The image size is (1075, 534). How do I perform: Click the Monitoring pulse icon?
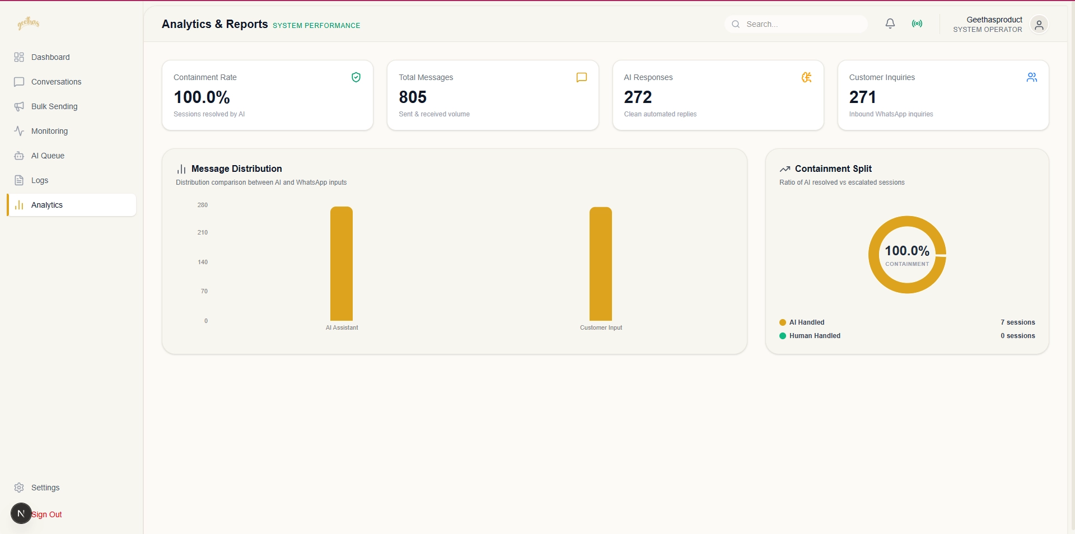19,131
